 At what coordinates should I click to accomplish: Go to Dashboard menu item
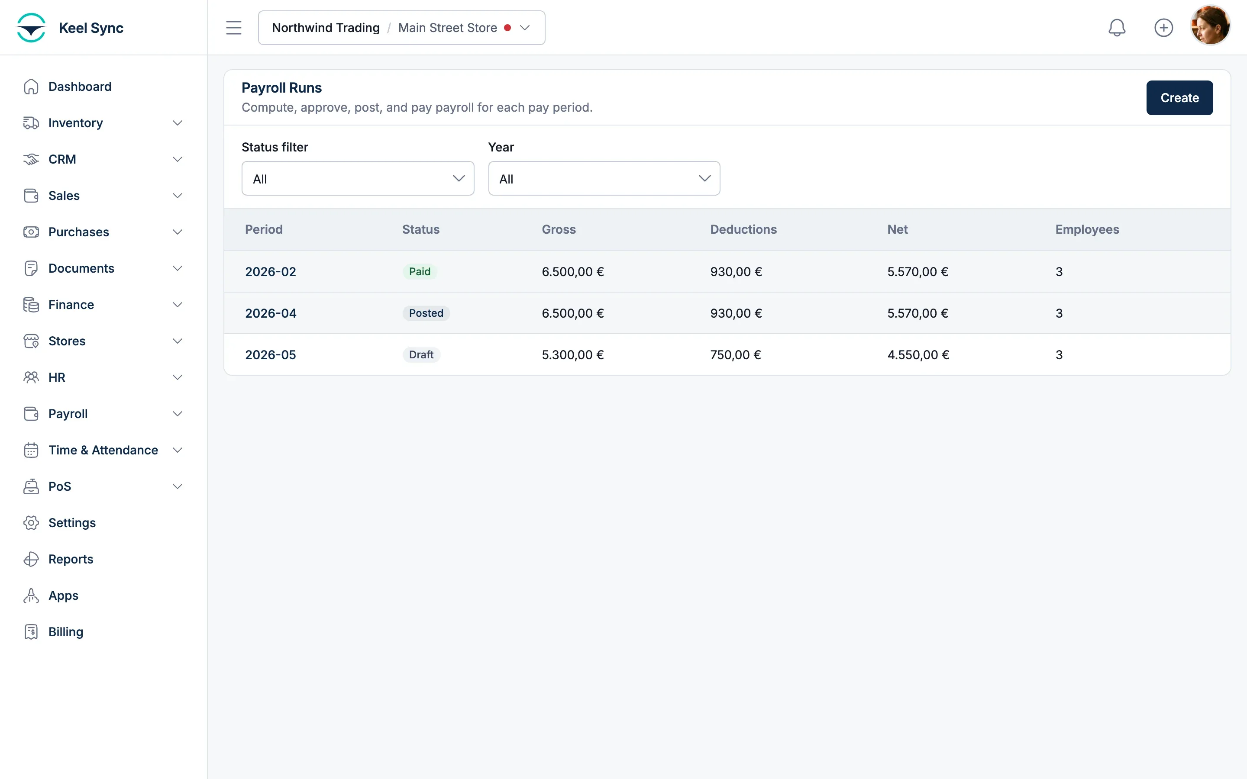pos(80,87)
